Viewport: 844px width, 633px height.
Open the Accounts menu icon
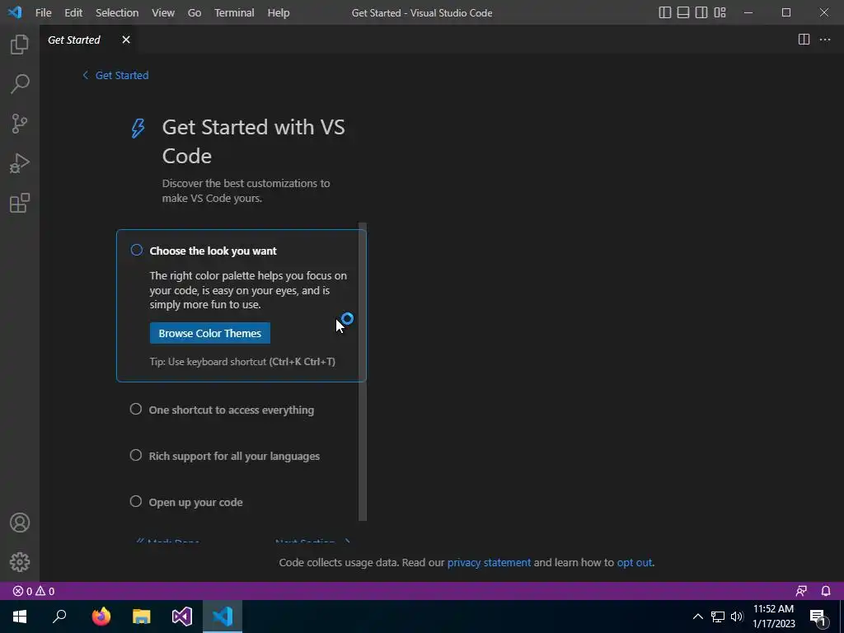[20, 523]
